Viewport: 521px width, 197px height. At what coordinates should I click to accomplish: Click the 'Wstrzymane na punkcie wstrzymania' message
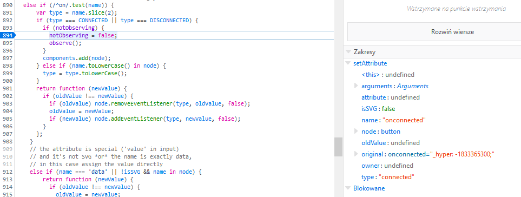(x=456, y=9)
